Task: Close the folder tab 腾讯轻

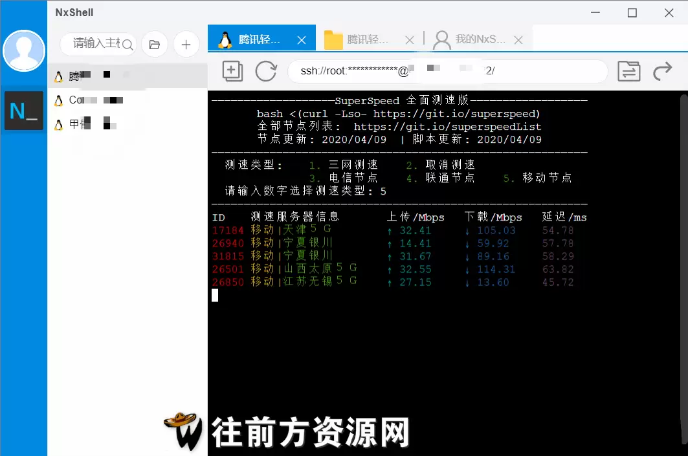Action: click(x=410, y=40)
